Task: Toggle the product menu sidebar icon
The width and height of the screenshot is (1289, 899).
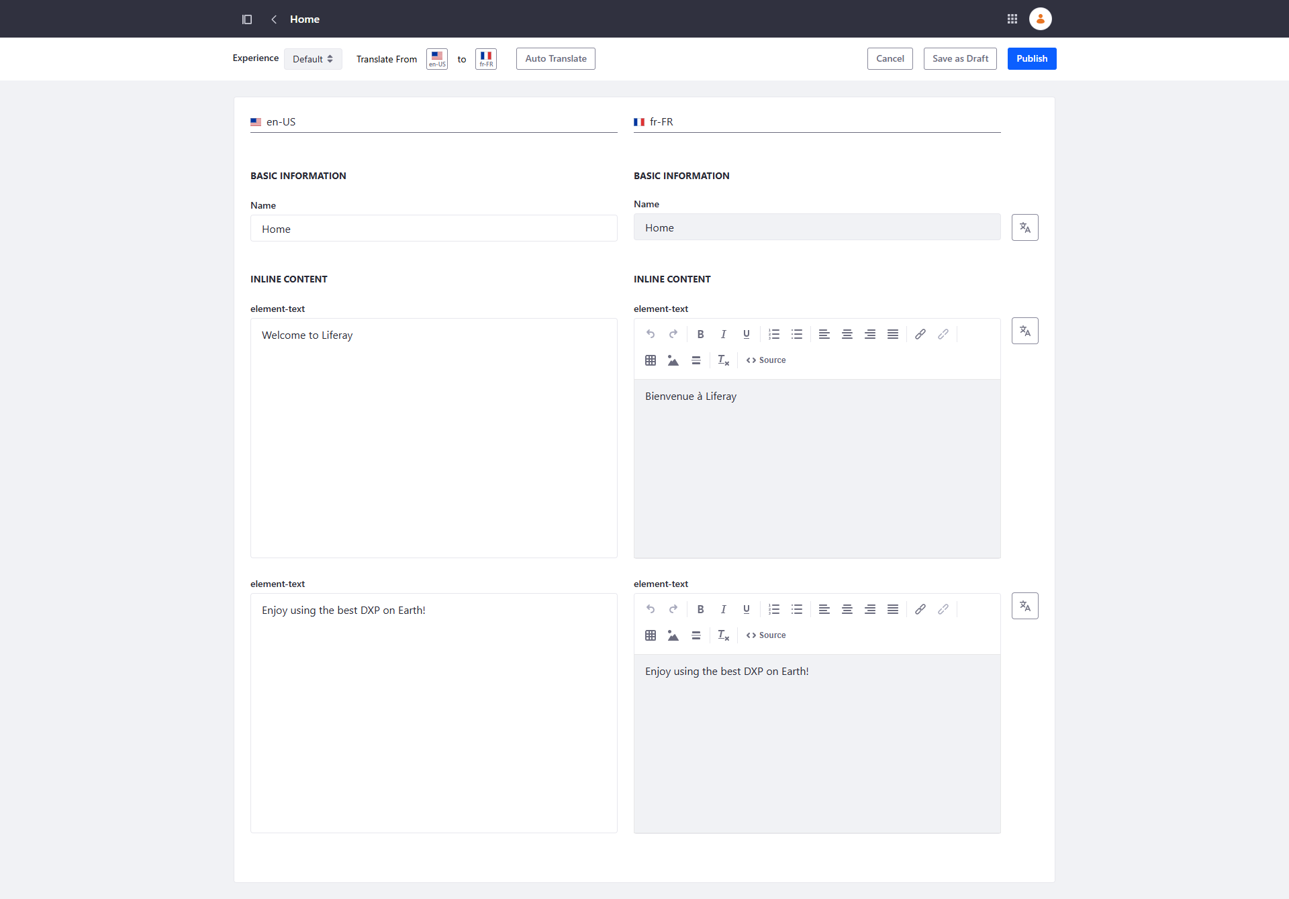Action: (x=247, y=19)
